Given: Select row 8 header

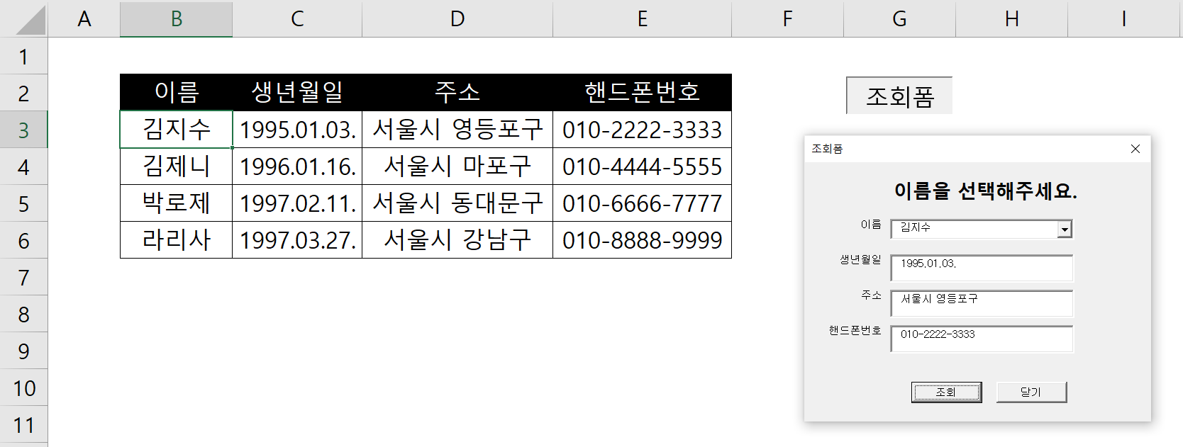Looking at the screenshot, I should 23,314.
